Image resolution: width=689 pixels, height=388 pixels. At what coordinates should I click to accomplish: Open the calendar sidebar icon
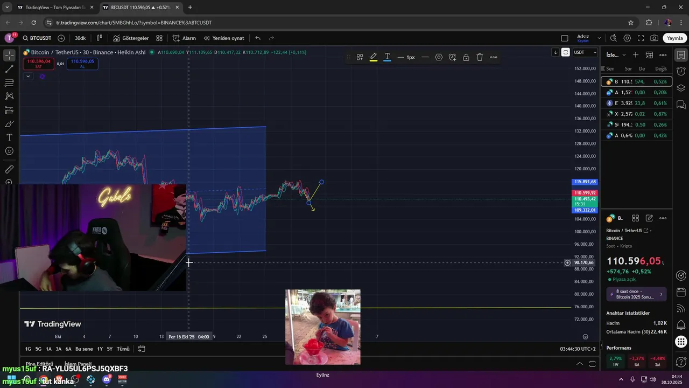tap(681, 292)
